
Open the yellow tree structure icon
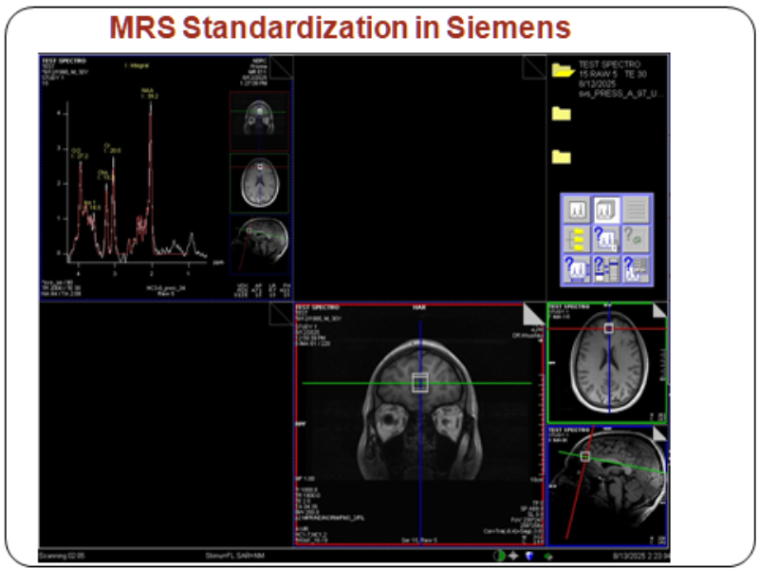point(578,239)
